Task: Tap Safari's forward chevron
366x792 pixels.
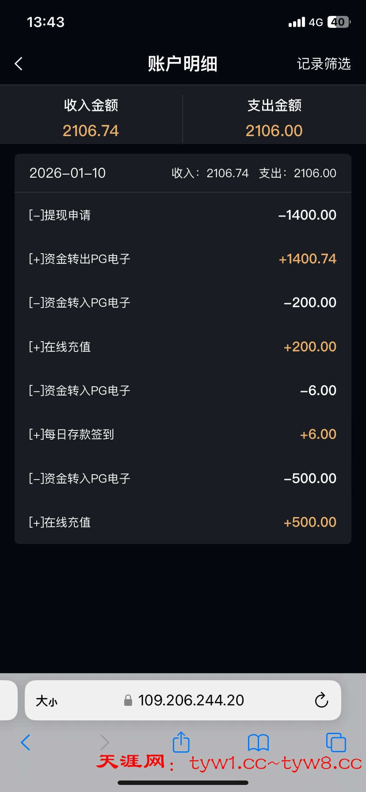Action: (x=104, y=742)
